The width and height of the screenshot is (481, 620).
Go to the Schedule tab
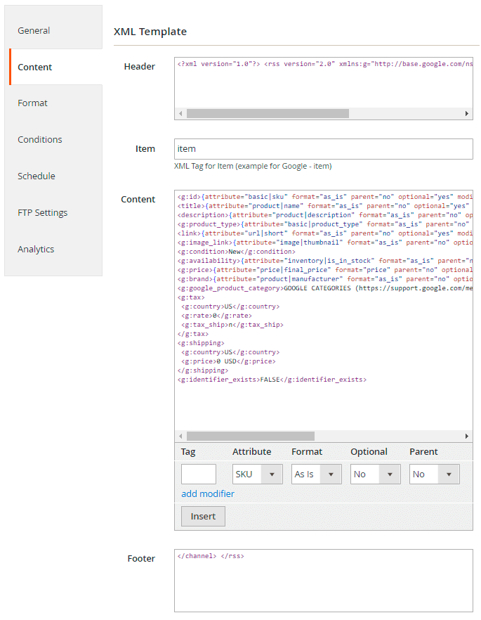37,176
